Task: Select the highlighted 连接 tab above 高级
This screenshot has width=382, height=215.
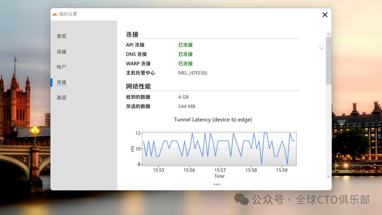Action: (62, 82)
